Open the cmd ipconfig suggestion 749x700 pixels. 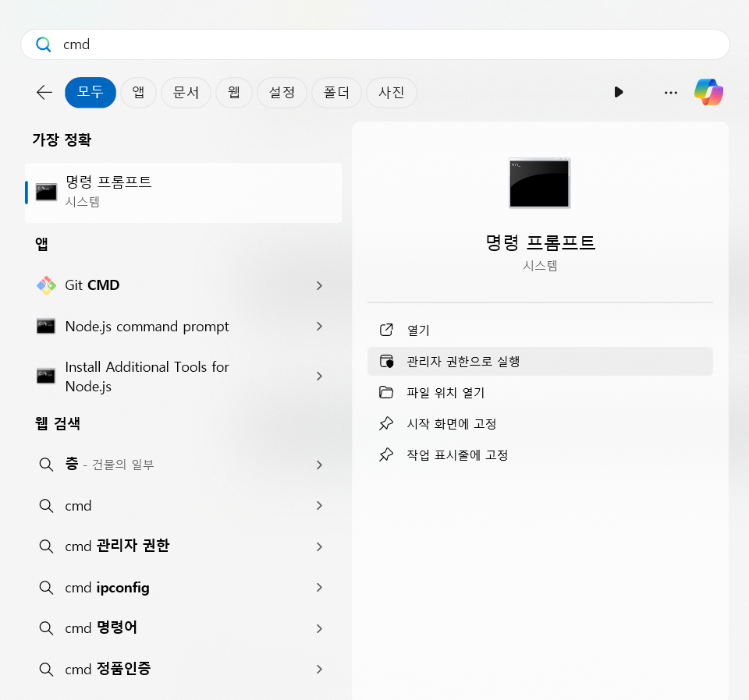point(183,588)
